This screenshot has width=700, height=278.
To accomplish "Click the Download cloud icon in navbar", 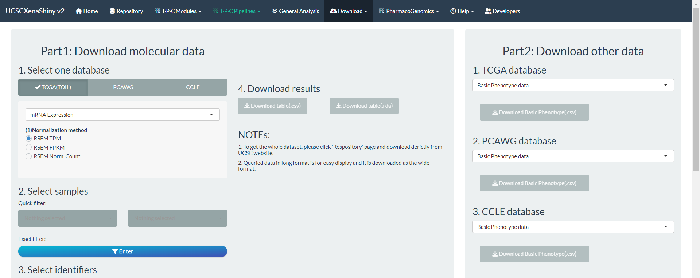I will [333, 11].
